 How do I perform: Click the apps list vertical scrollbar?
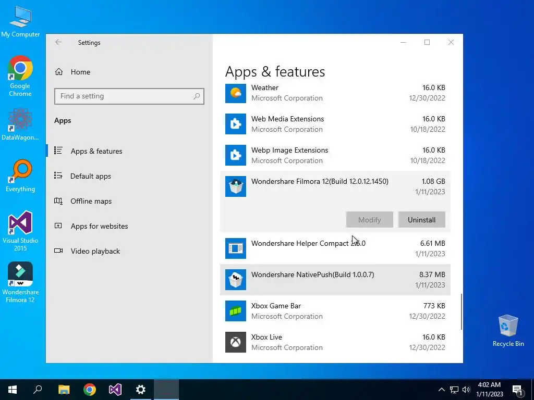coord(462,311)
